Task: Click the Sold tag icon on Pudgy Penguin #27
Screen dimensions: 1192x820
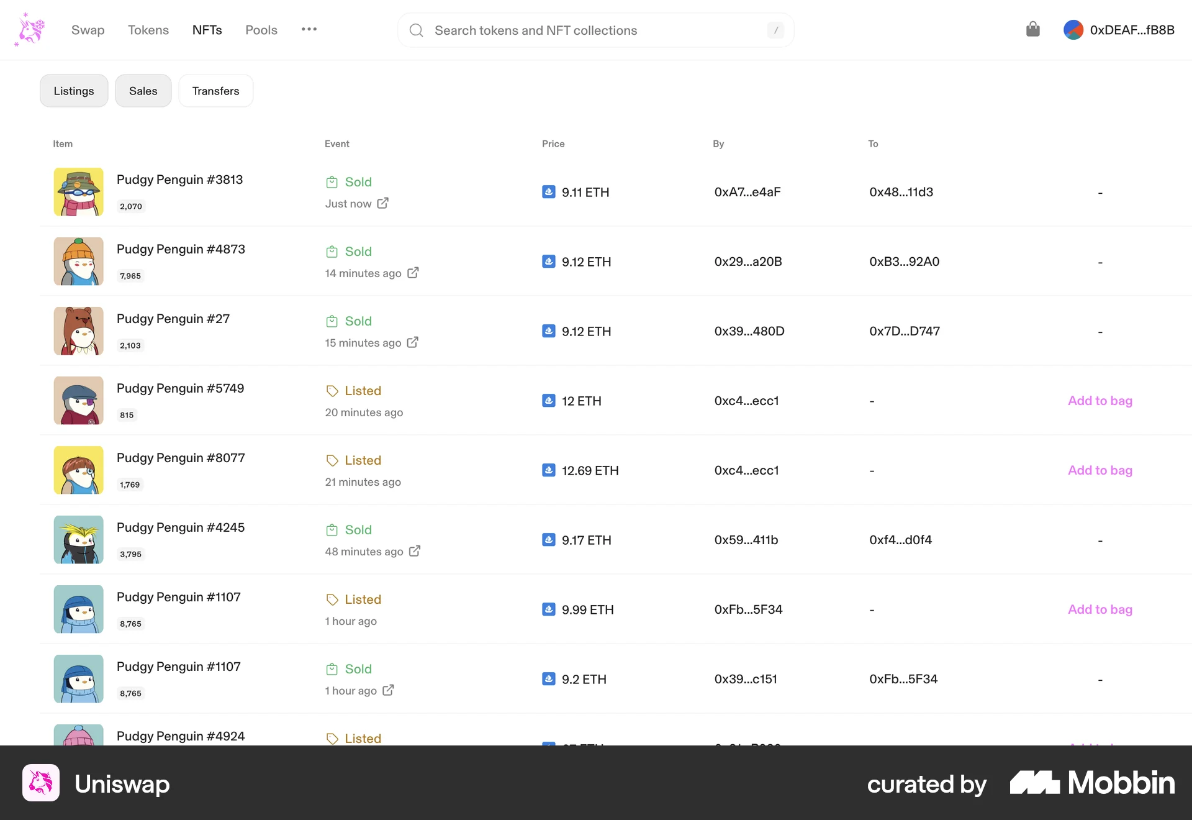Action: point(332,321)
